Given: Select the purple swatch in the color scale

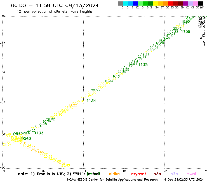Looking at the screenshot, I should 186,3.
